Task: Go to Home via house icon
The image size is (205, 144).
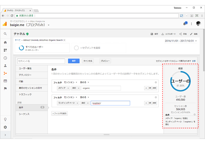Action: pyautogui.click(x=5, y=42)
